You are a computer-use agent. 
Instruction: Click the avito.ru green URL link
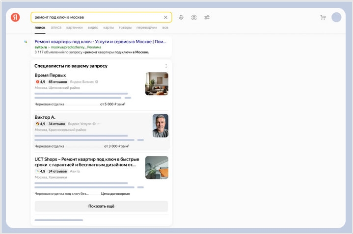click(41, 47)
